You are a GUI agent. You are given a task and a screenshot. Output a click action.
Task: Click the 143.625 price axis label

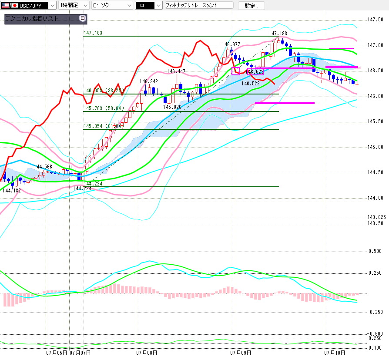[376, 218]
